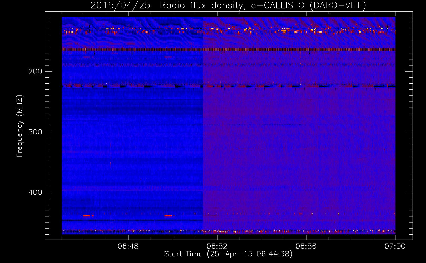Click the 06:48 time tick label
This screenshot has height=263, width=426.
pos(128,246)
